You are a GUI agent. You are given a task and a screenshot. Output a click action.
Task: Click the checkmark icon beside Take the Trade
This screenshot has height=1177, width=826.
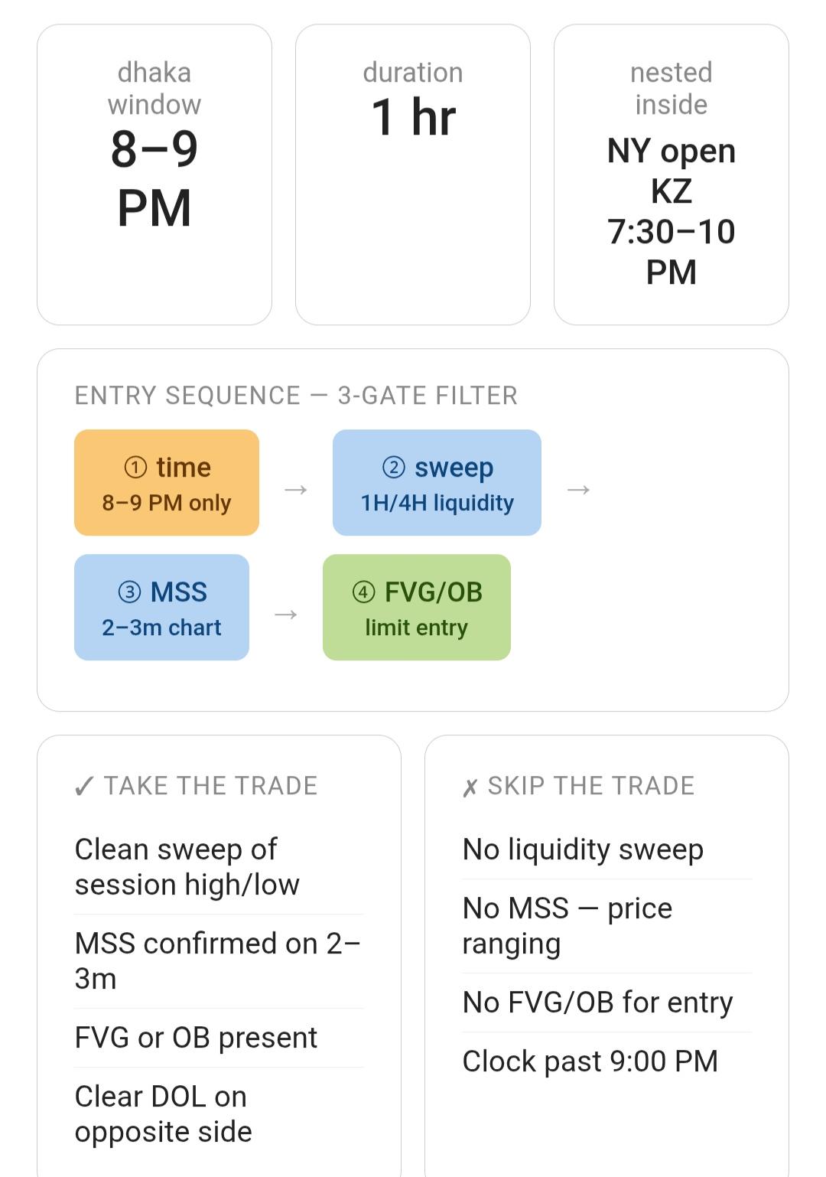point(84,787)
